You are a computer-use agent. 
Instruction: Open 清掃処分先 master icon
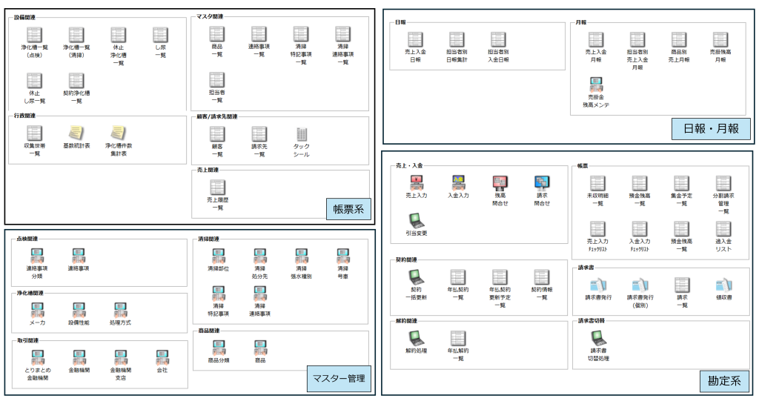pyautogui.click(x=260, y=256)
